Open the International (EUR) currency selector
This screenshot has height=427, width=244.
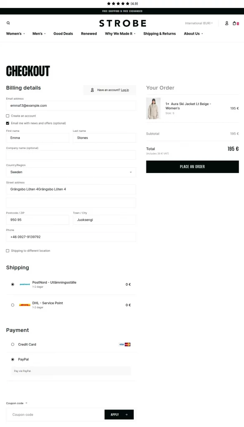198,23
